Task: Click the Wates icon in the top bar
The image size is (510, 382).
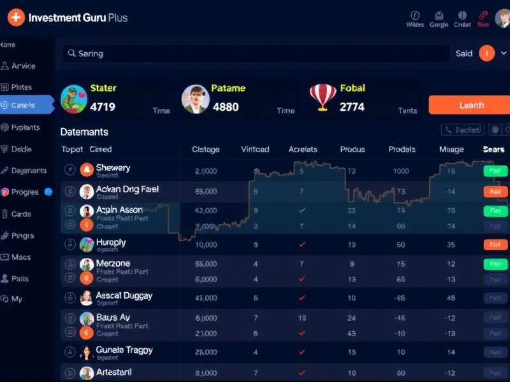Action: coord(414,18)
